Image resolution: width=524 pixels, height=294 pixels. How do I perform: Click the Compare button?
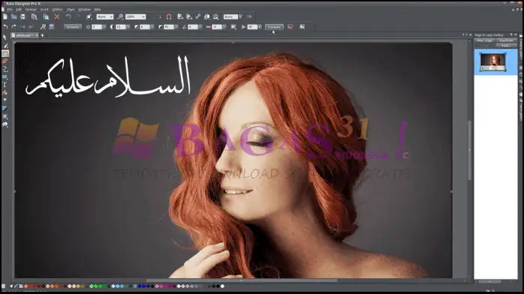coord(274,27)
